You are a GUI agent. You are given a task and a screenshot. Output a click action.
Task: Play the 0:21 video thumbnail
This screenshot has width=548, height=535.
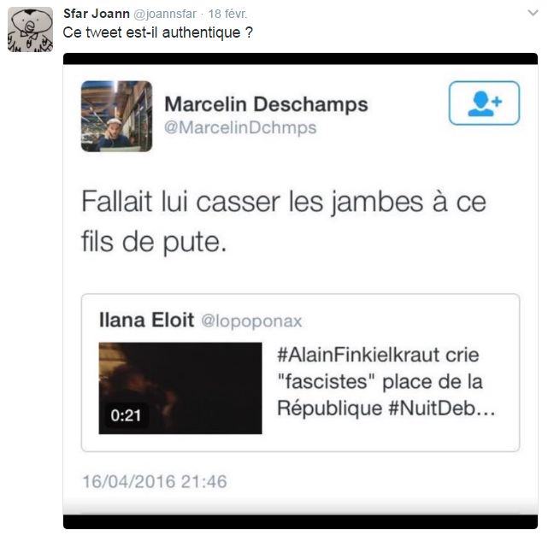(180, 388)
